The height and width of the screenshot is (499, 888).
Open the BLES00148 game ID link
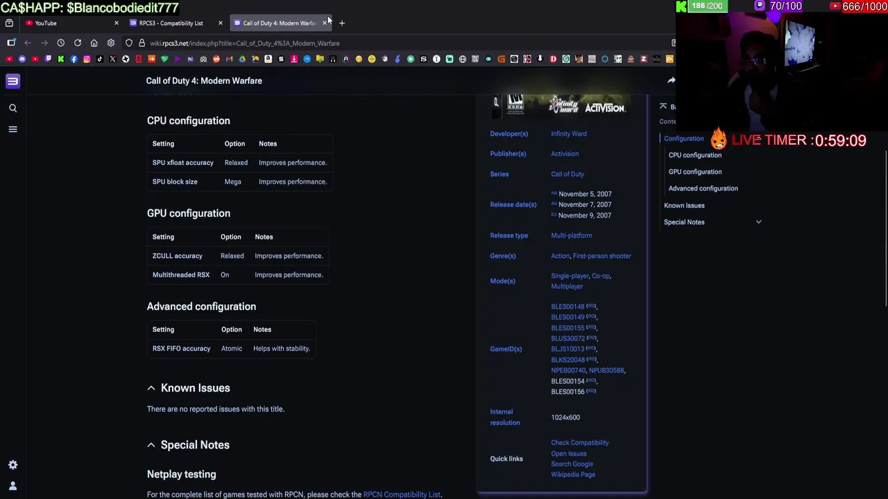567,306
